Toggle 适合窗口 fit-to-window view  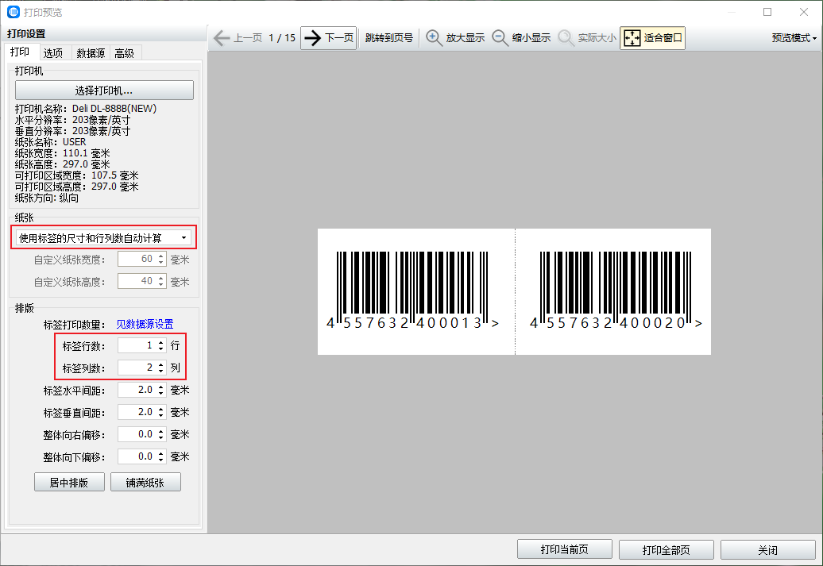[x=653, y=38]
